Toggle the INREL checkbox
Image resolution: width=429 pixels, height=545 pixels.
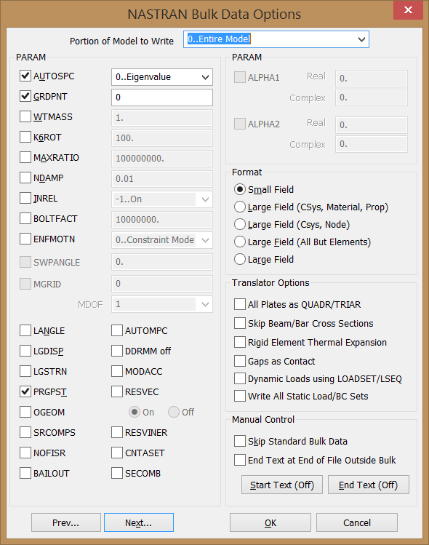pos(25,198)
